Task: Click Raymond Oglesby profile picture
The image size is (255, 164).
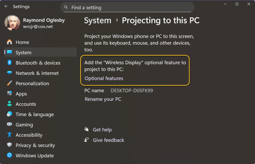Action: point(12,23)
